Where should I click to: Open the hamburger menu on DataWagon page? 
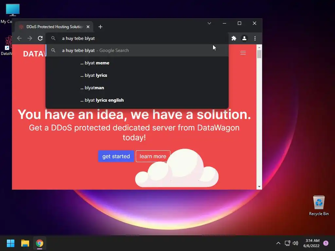[243, 53]
